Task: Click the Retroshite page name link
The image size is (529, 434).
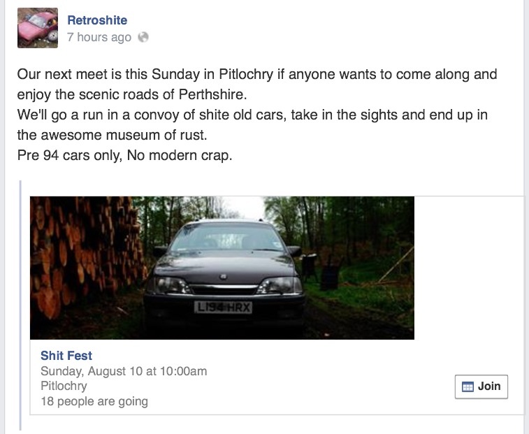Action: tap(97, 20)
